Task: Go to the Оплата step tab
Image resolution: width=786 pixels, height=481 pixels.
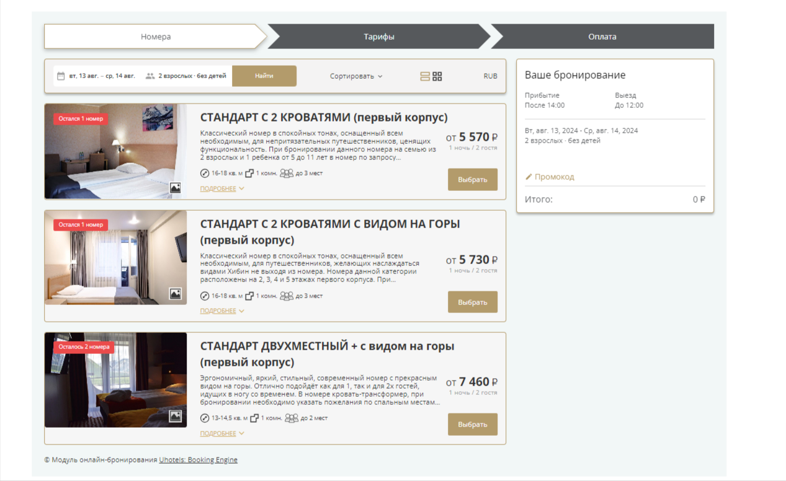Action: (x=602, y=37)
